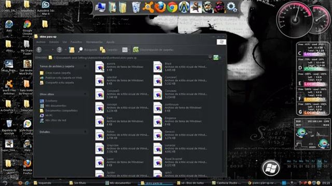Image resolution: width=332 pixels, height=186 pixels.
Task: Click the Up folder toolbar icon
Action: point(72,50)
